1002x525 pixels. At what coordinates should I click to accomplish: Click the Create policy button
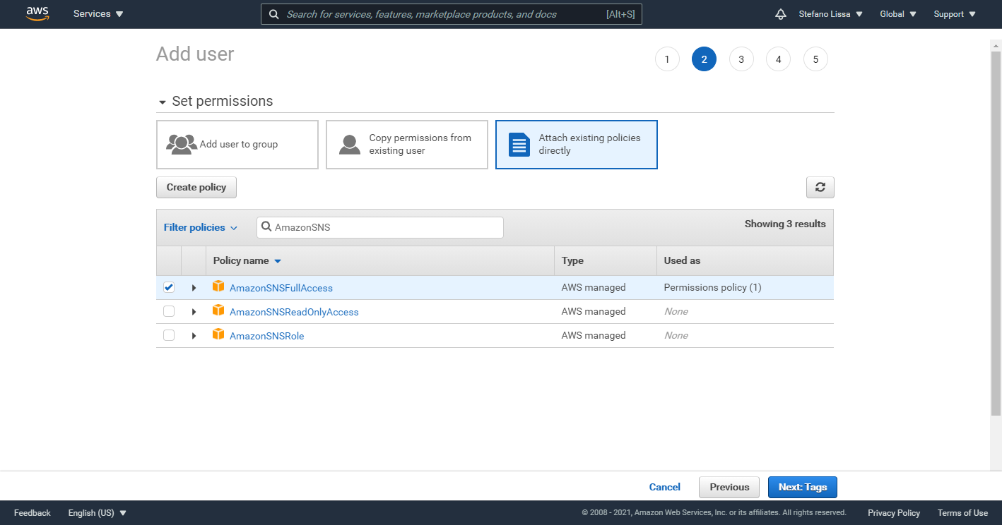[196, 188]
